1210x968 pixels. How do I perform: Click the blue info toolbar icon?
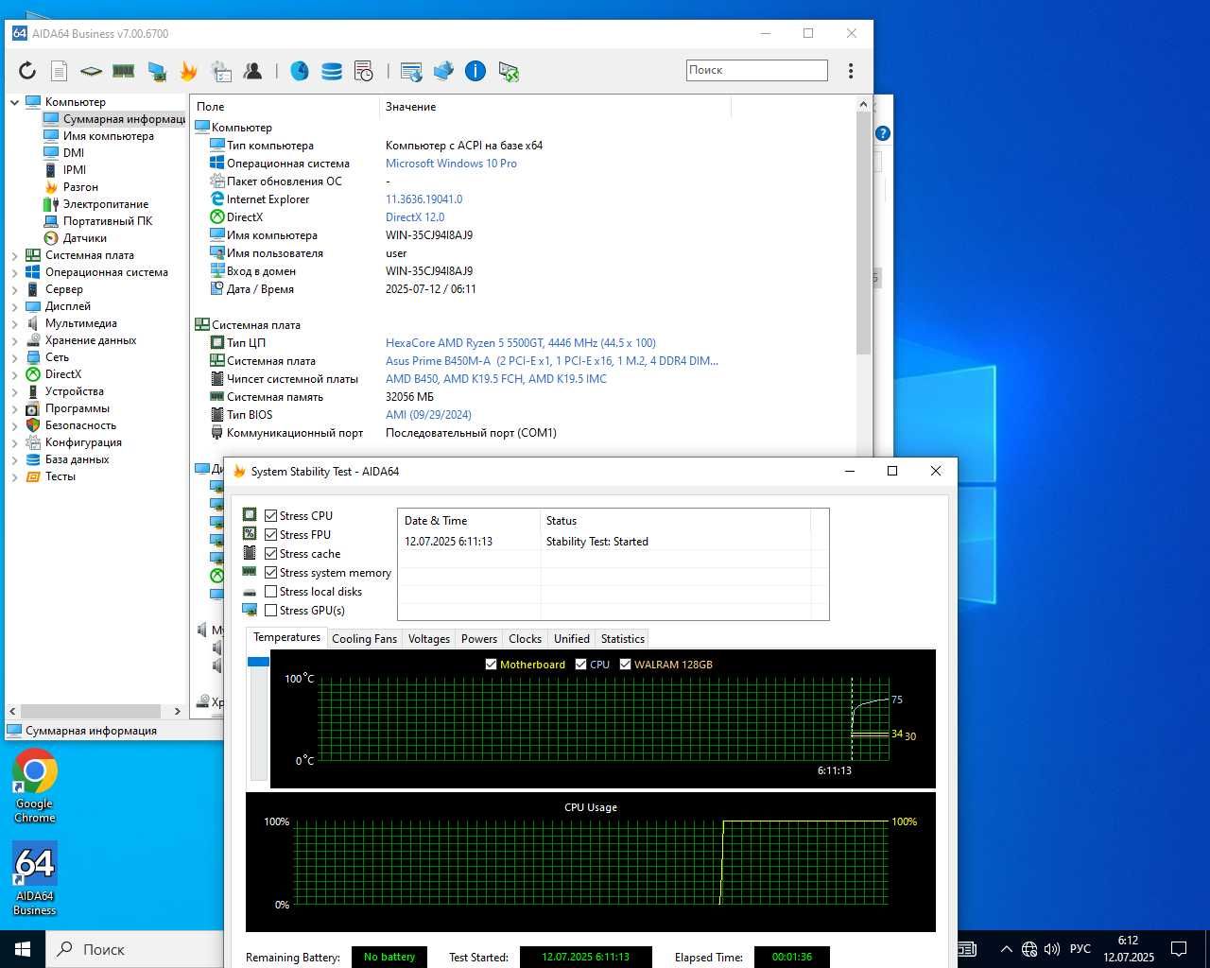point(475,71)
